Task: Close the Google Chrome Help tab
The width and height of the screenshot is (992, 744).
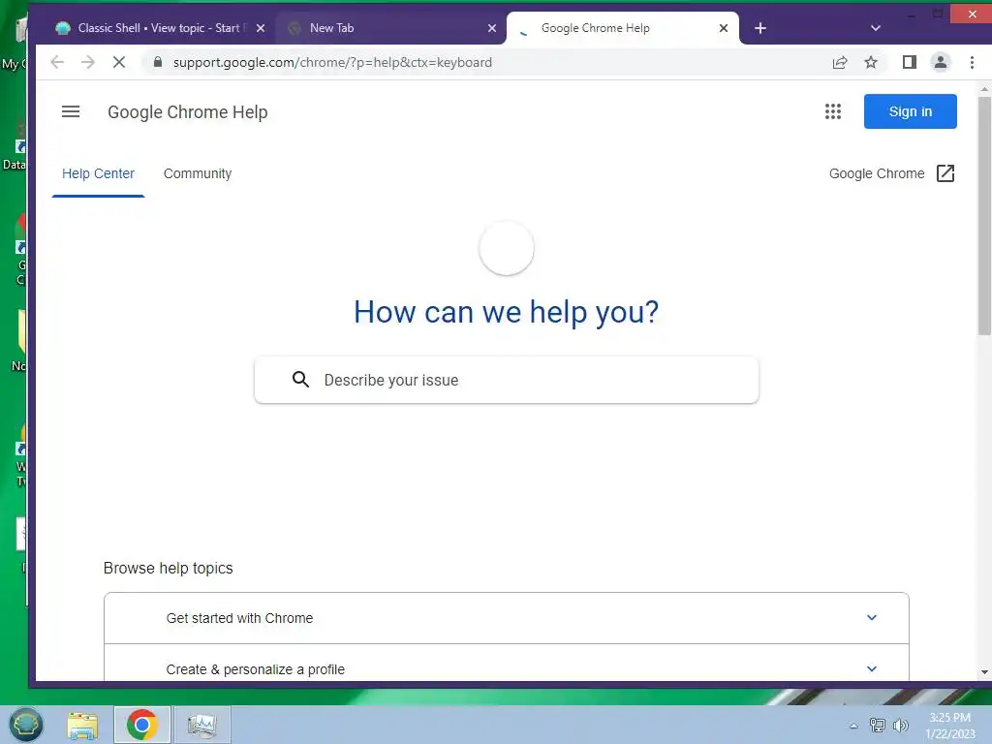Action: 724,28
